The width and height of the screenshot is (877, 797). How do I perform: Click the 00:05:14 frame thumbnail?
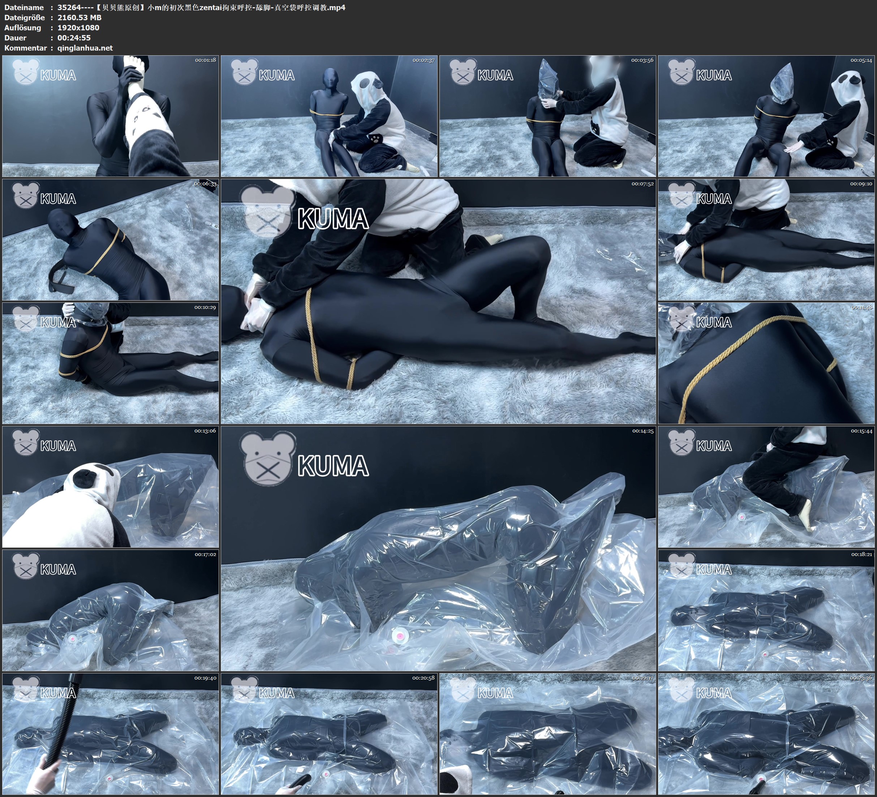point(766,116)
